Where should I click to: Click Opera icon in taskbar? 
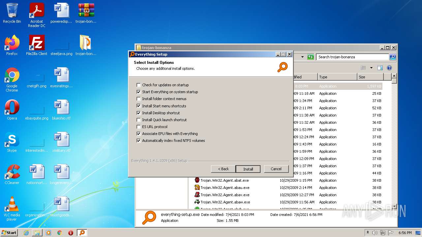tap(71, 233)
